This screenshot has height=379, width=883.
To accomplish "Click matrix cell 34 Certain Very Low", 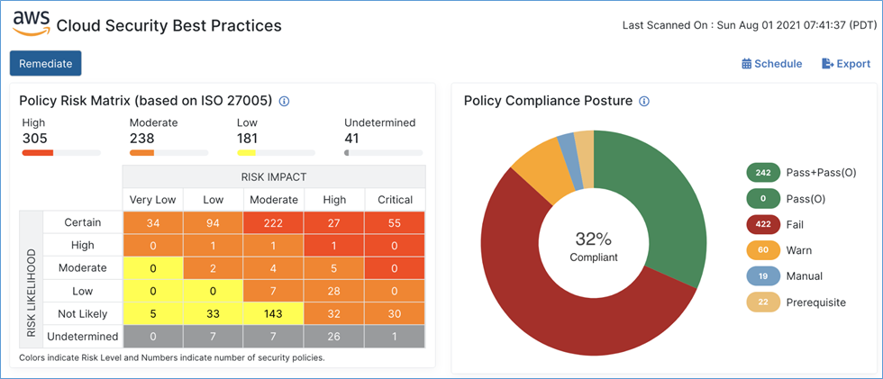I will [152, 222].
